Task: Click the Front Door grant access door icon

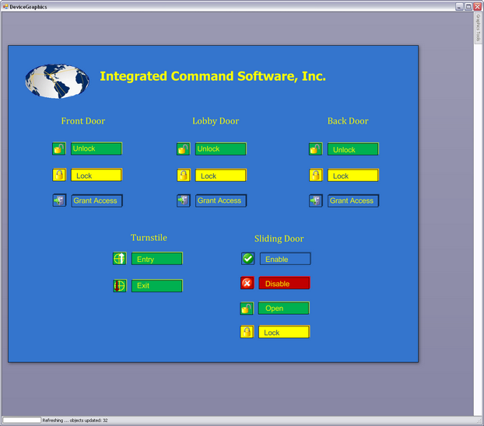Action: tap(59, 201)
